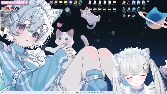Open Edge from the taskbar
Viewport: 167px width, 94px height.
click(x=95, y=92)
